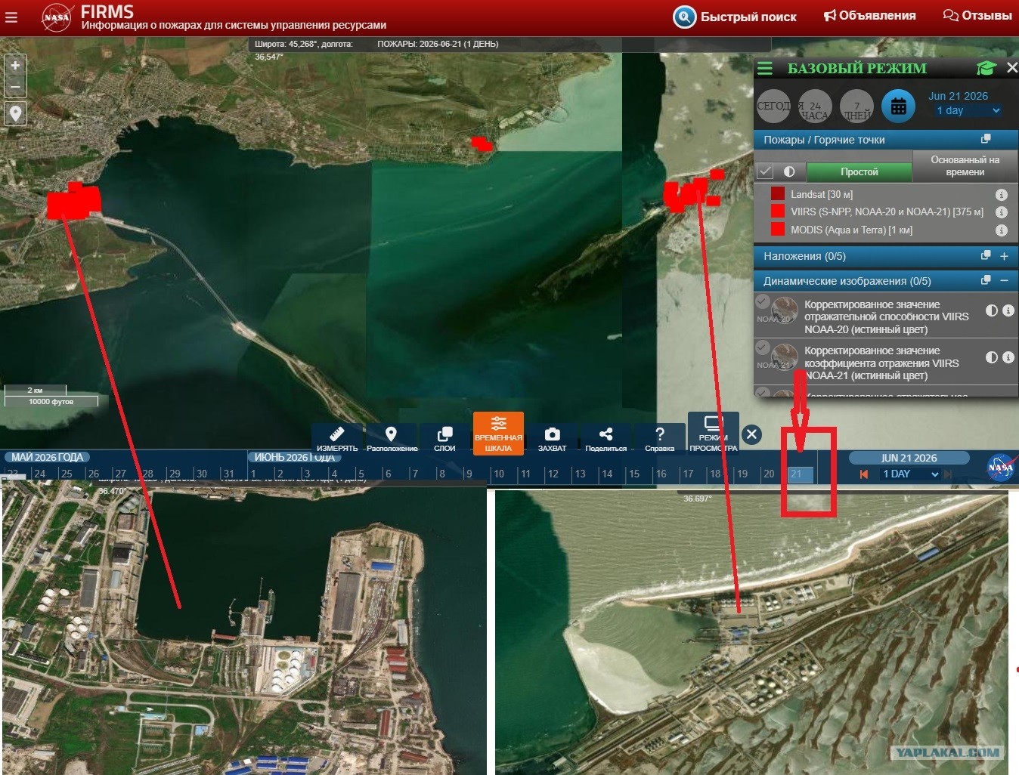Open Отзывы feedback link
Image resolution: width=1019 pixels, height=775 pixels.
[977, 16]
